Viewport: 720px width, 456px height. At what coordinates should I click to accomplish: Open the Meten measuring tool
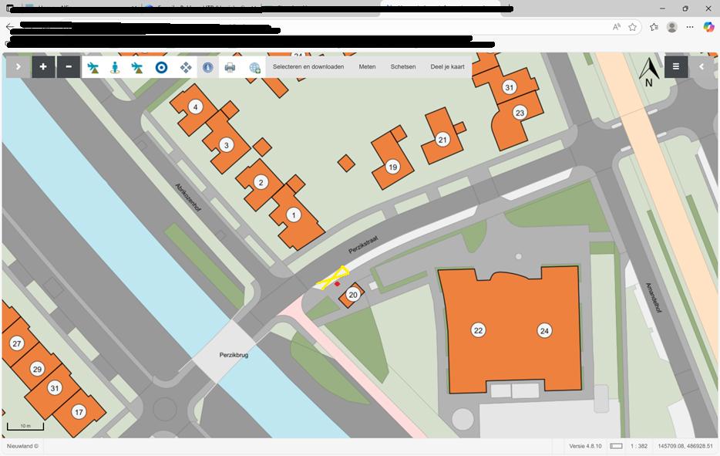(x=367, y=67)
